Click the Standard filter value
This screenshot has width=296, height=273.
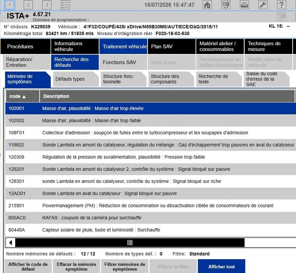click(199, 254)
